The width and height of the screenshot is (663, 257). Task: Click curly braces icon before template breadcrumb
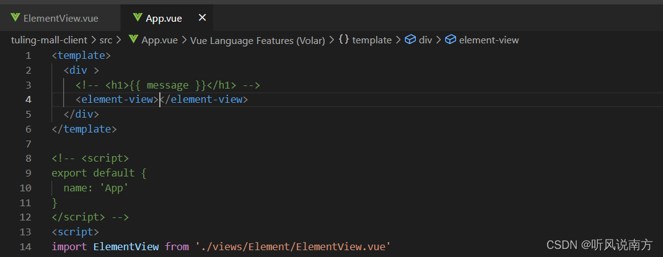point(344,40)
